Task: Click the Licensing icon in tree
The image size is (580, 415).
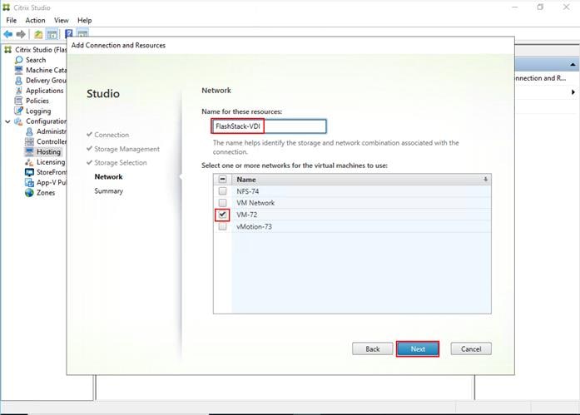Action: (29, 162)
